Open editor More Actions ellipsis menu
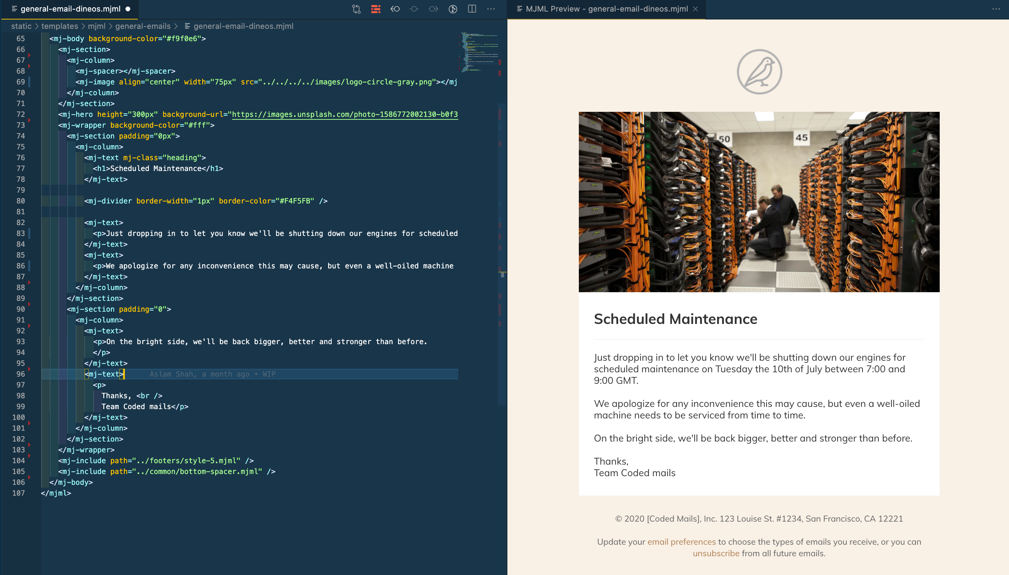Image resolution: width=1009 pixels, height=575 pixels. pyautogui.click(x=491, y=9)
